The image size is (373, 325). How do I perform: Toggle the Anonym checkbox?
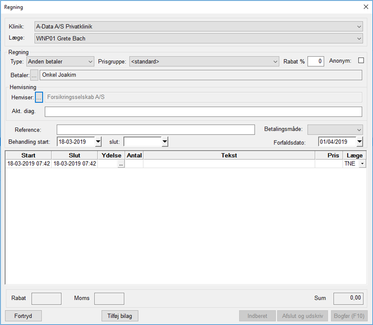coord(361,60)
